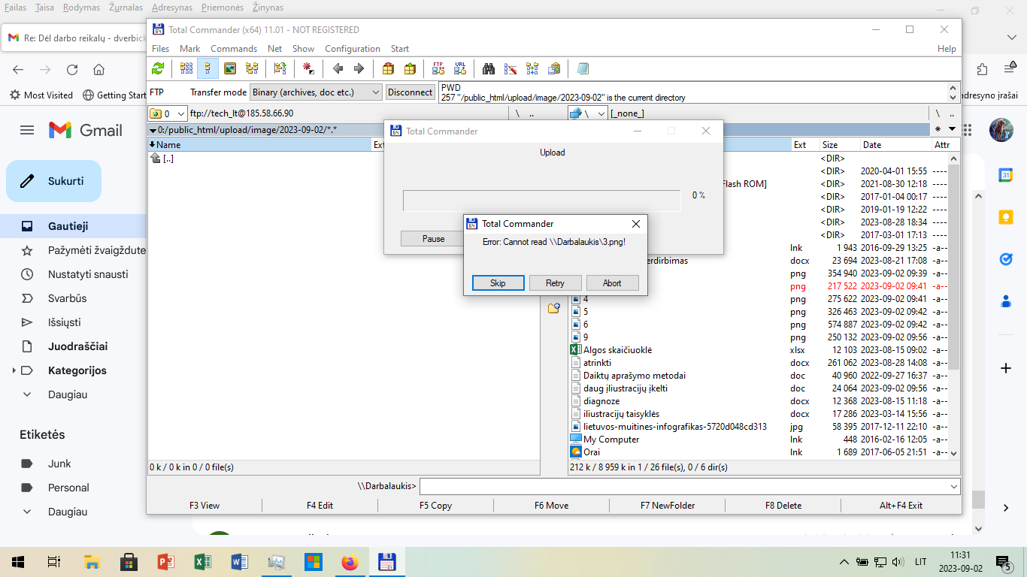This screenshot has height=577, width=1027.
Task: Switch to Brief file list view icon
Action: point(186,68)
